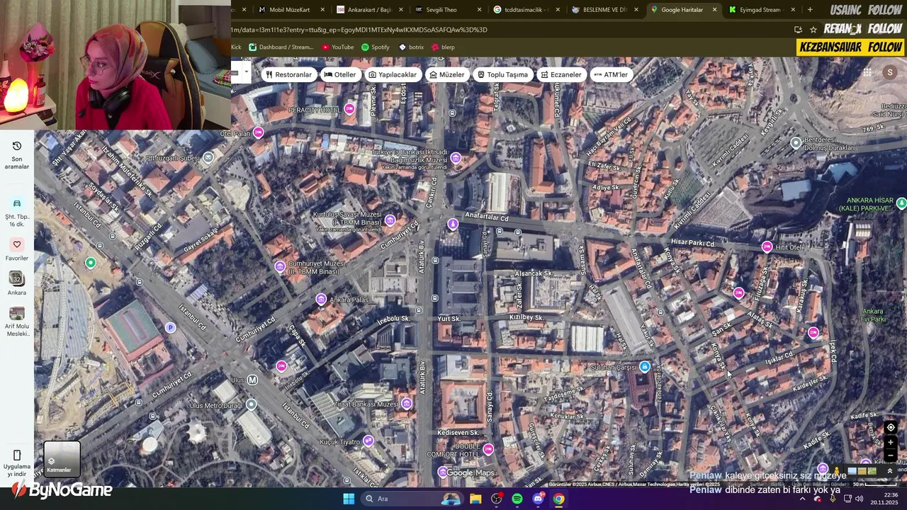
Task: Select the Küçük Tiyatro map pin
Action: 368,441
